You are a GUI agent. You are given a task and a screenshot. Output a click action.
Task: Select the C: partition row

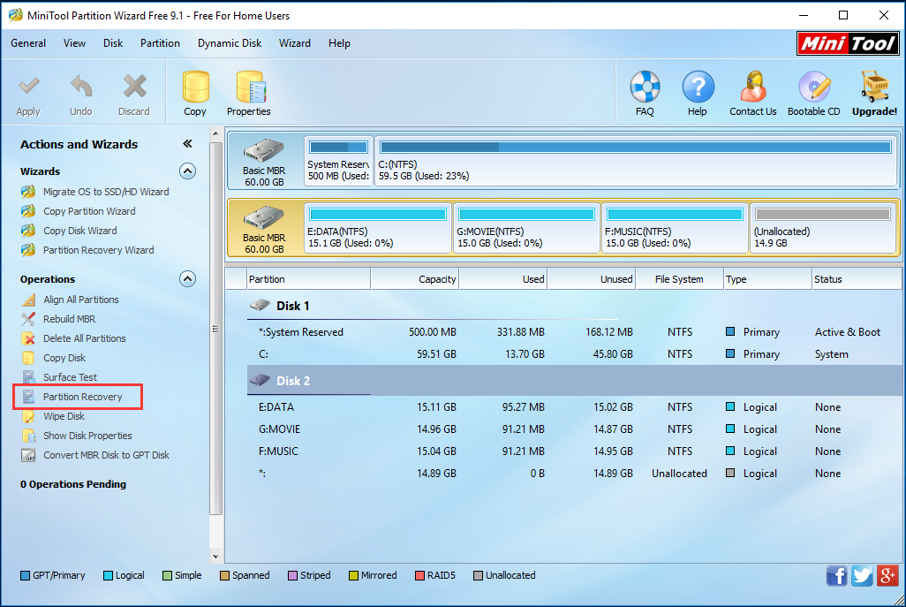[574, 354]
